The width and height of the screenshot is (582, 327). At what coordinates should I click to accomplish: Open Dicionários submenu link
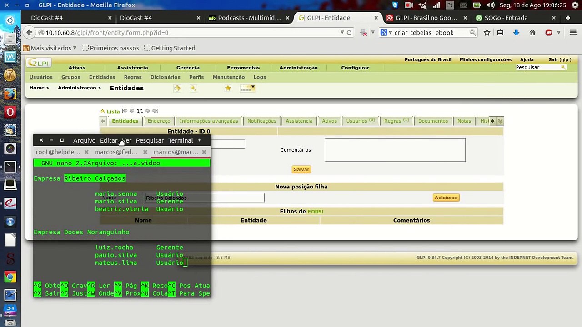(166, 77)
